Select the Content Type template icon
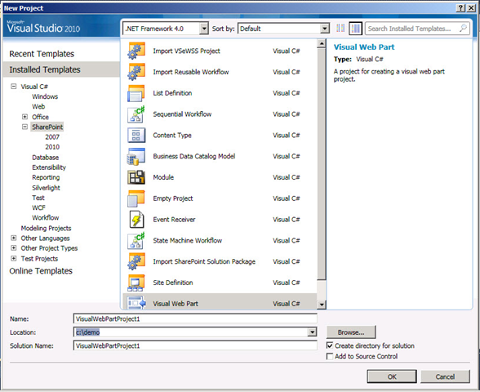 [136, 136]
